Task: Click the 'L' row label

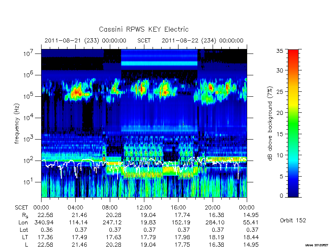Action: [x=26, y=245]
